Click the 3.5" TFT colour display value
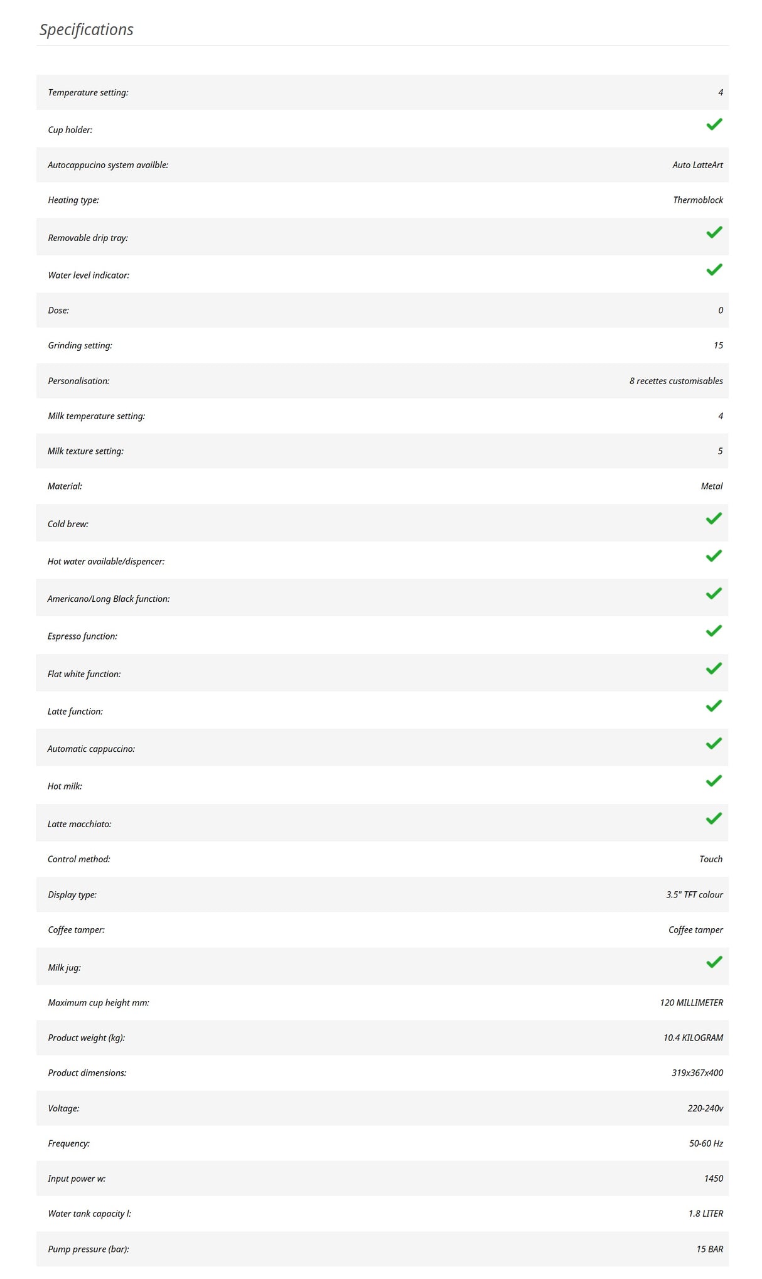The height and width of the screenshot is (1279, 762). tap(694, 894)
